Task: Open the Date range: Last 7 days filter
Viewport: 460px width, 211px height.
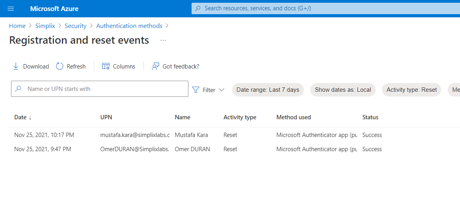Action: 268,90
